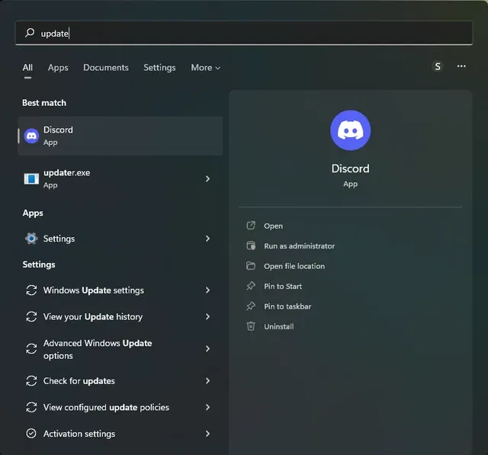Click the updater.exe app icon
The image size is (488, 455).
tap(31, 178)
